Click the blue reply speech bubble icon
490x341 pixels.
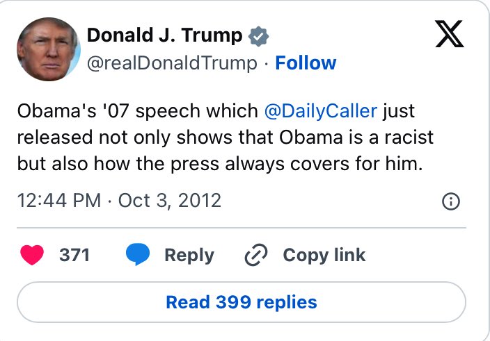pyautogui.click(x=139, y=255)
